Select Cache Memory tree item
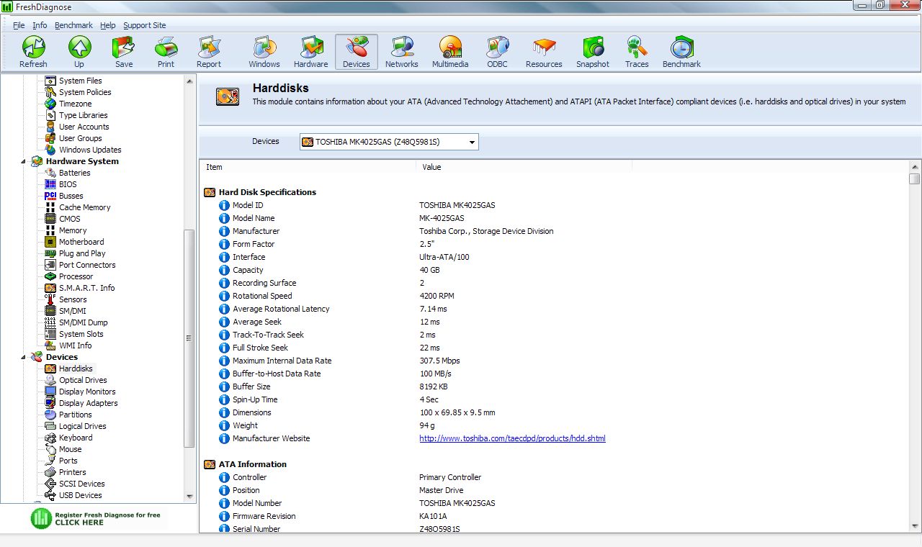The image size is (922, 547). click(x=84, y=207)
